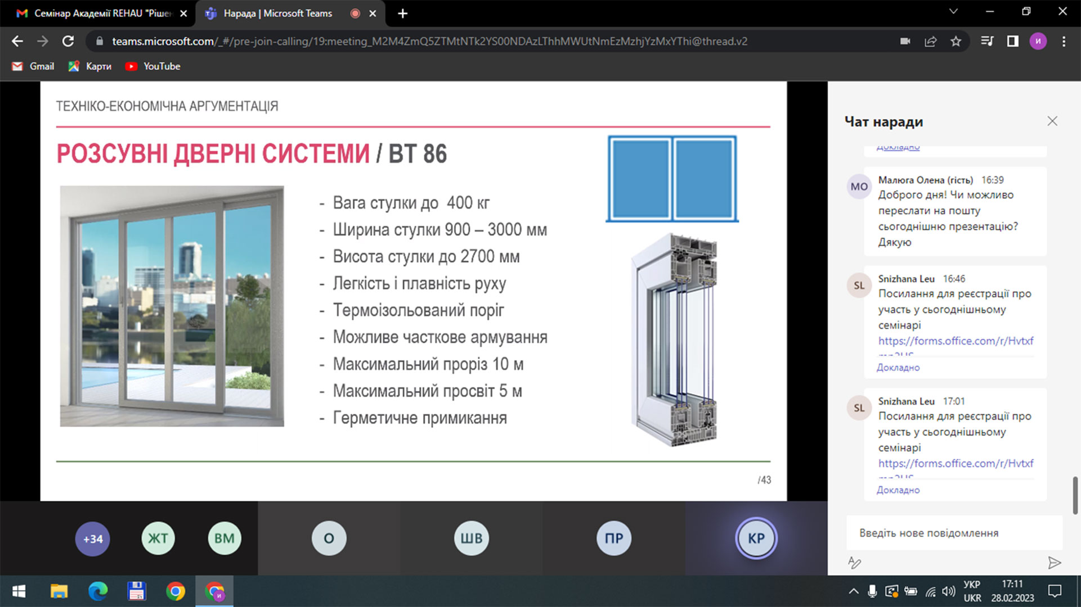Viewport: 1081px width, 607px height.
Task: Open browser media controls icon
Action: 987,41
